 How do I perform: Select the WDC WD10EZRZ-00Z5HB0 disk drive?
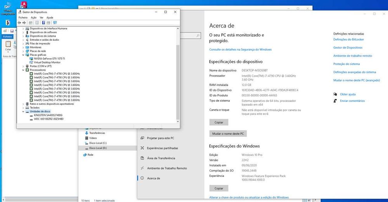pyautogui.click(x=48, y=119)
